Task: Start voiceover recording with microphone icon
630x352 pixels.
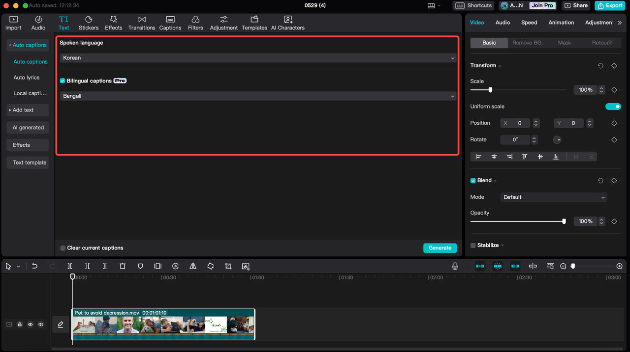Action: pyautogui.click(x=455, y=266)
